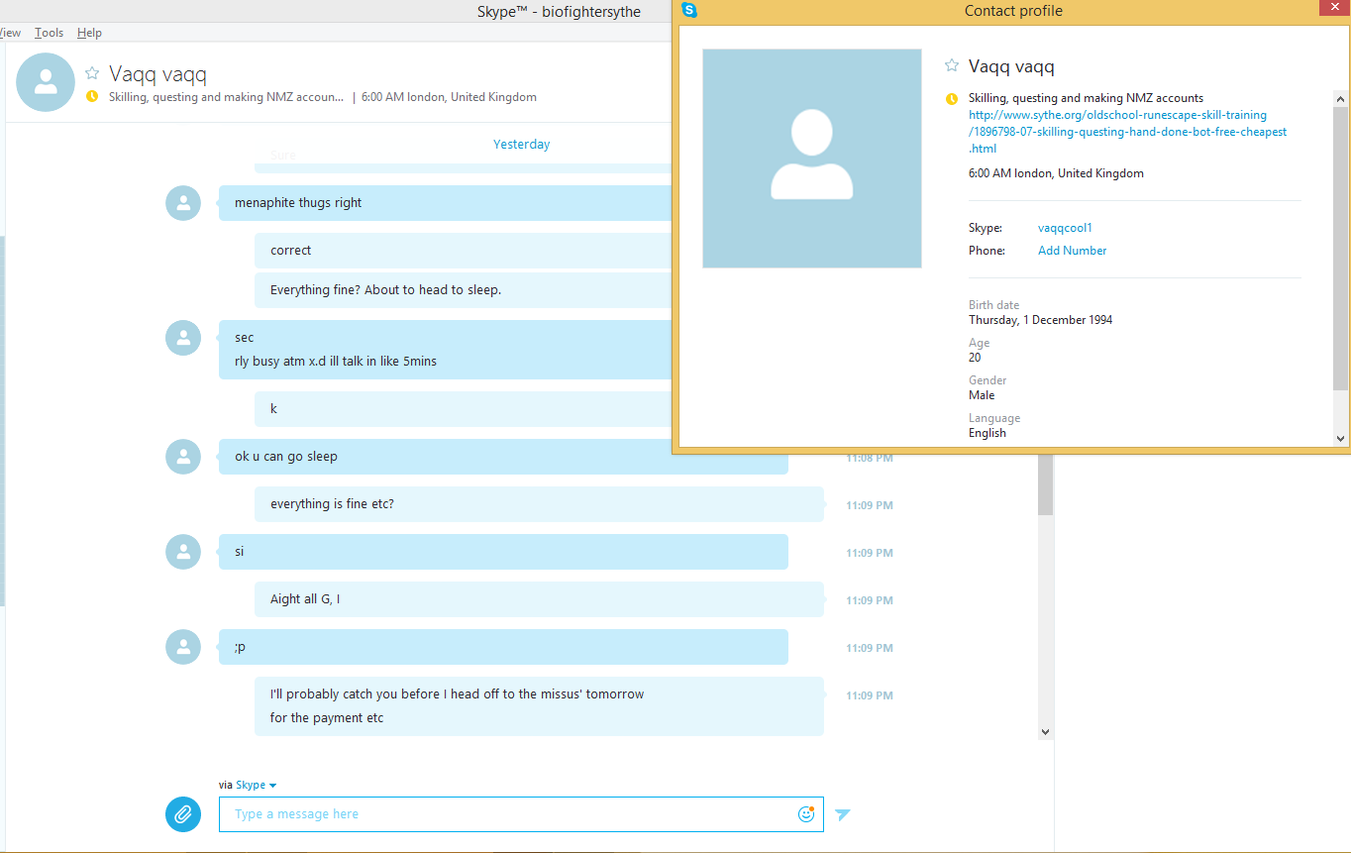Click the name "Vaqq vaqq" in Contact profile
Image resolution: width=1351 pixels, height=853 pixels.
1011,66
